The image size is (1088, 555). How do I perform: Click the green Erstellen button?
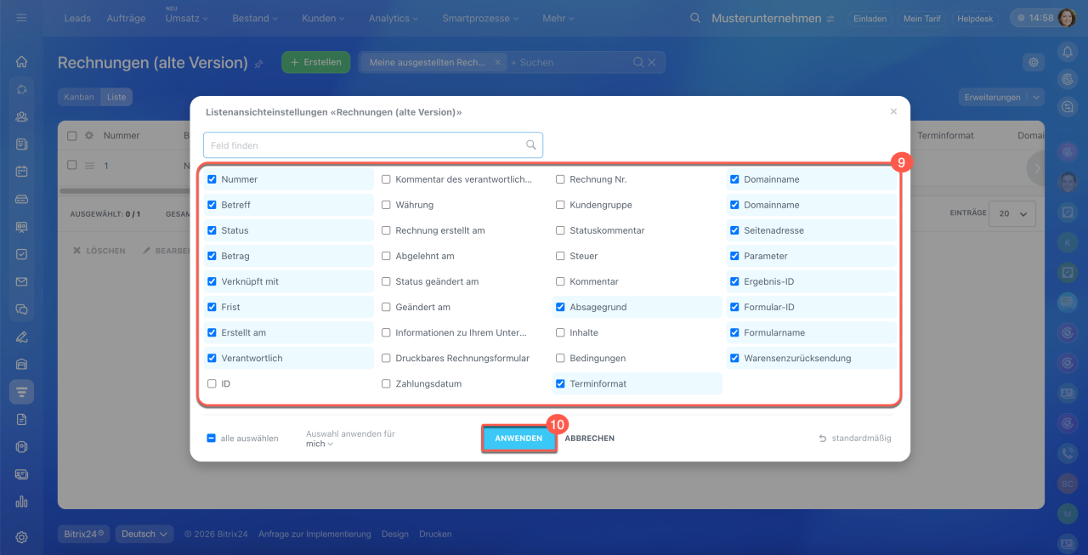(315, 62)
